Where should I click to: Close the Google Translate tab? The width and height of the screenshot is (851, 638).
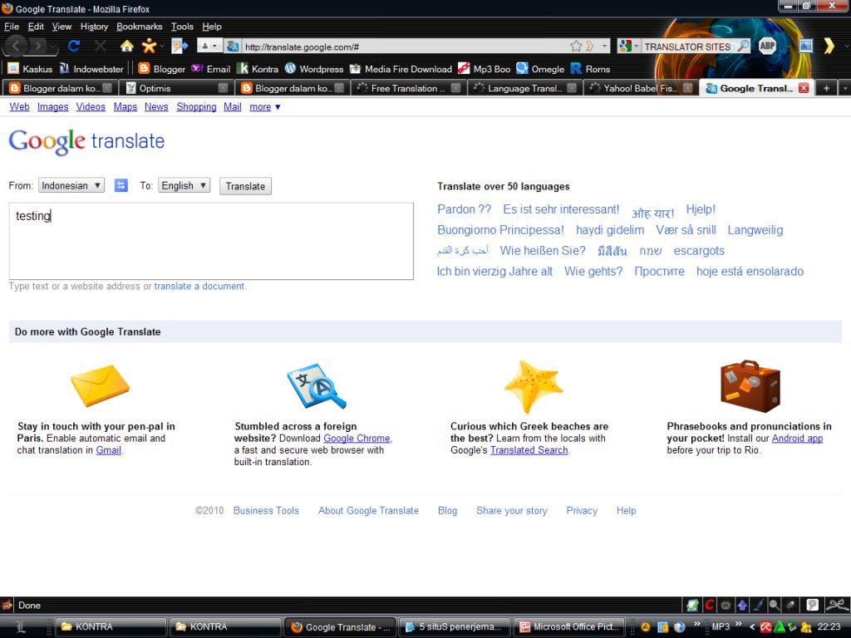pyautogui.click(x=804, y=88)
